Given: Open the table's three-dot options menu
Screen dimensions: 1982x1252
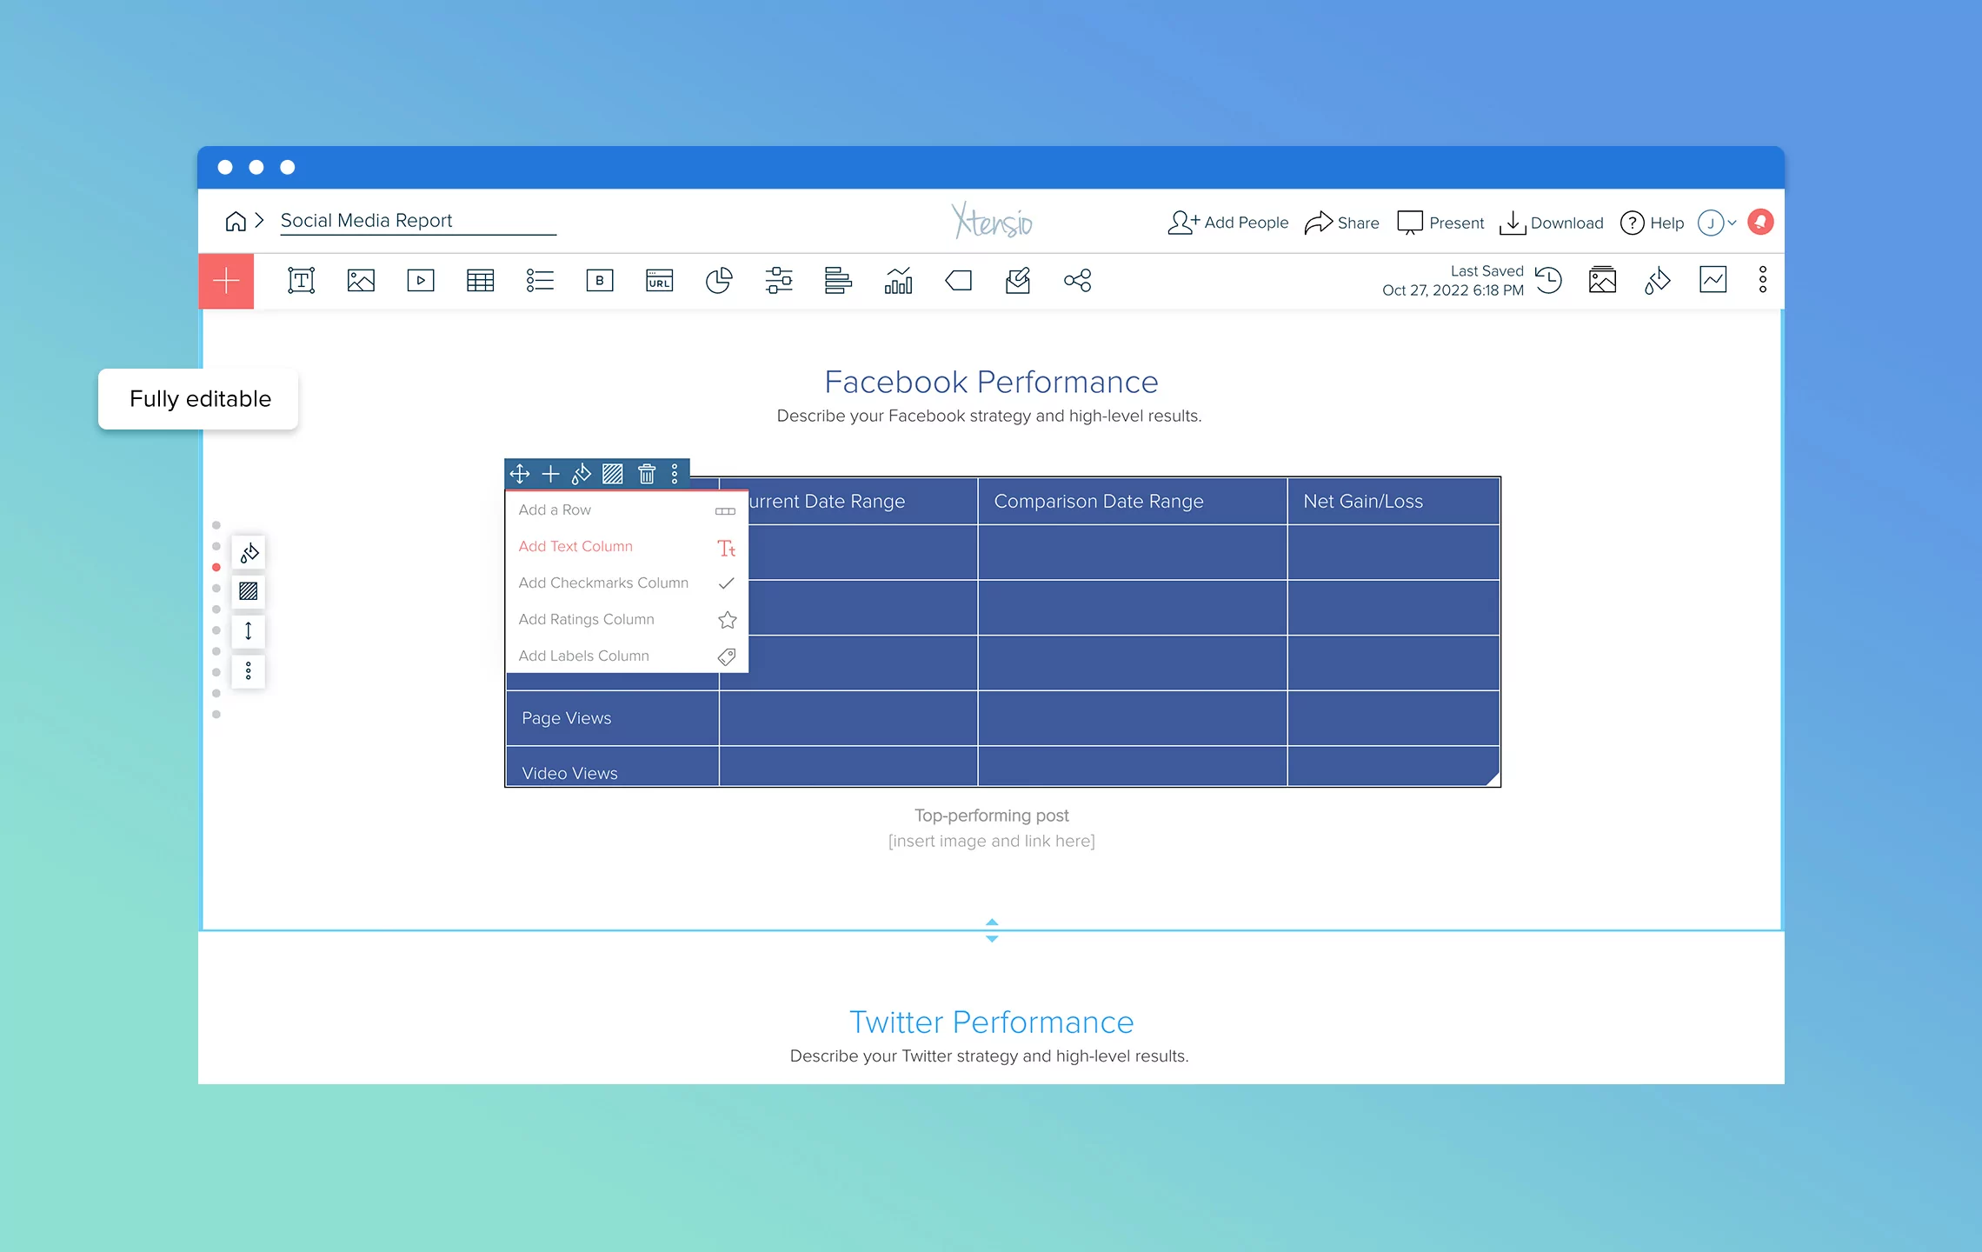Looking at the screenshot, I should (677, 474).
